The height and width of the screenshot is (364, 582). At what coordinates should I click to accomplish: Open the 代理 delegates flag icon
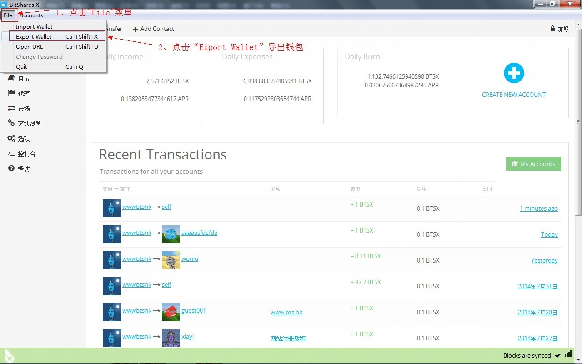pos(11,93)
